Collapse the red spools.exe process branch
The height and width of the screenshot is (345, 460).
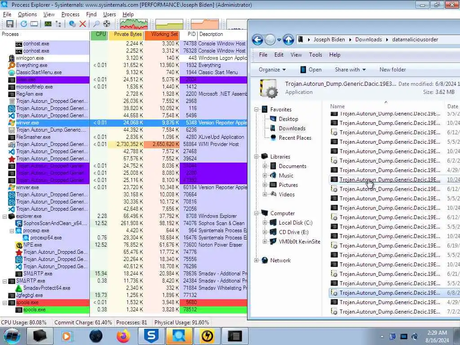[4, 303]
